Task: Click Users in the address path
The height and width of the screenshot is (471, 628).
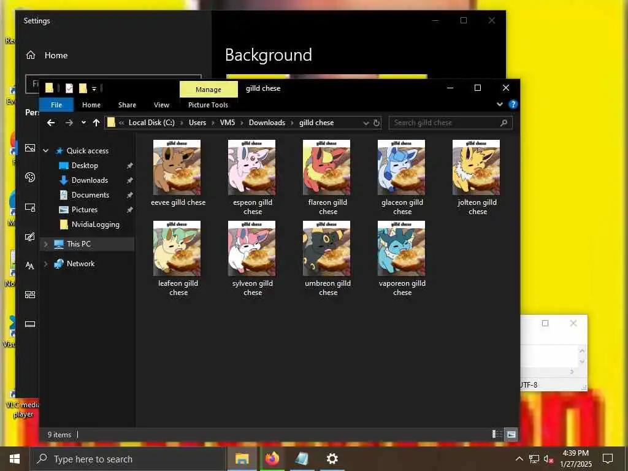Action: 197,123
